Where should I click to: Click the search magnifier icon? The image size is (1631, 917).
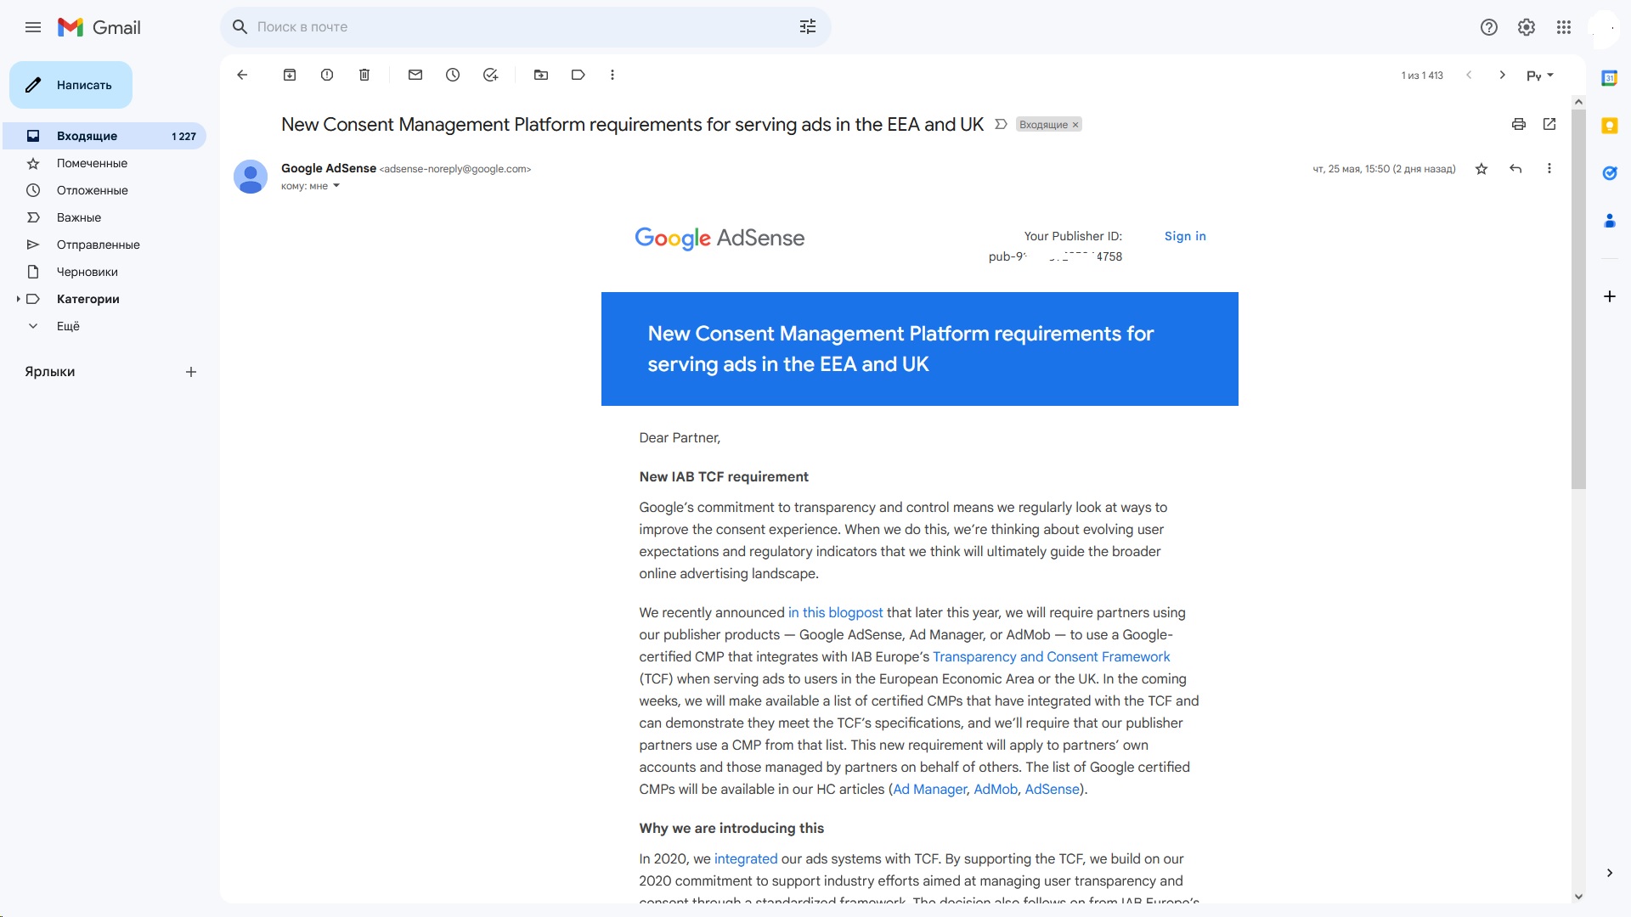pyautogui.click(x=240, y=27)
